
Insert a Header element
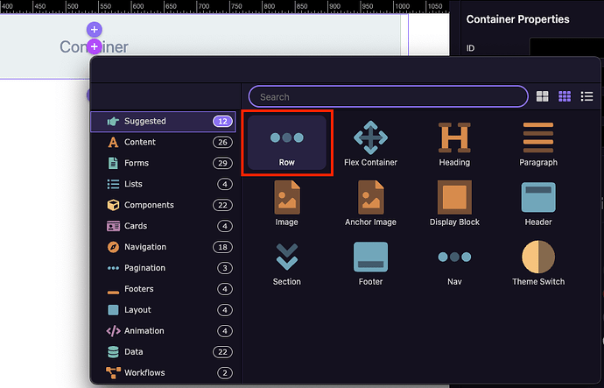538,203
